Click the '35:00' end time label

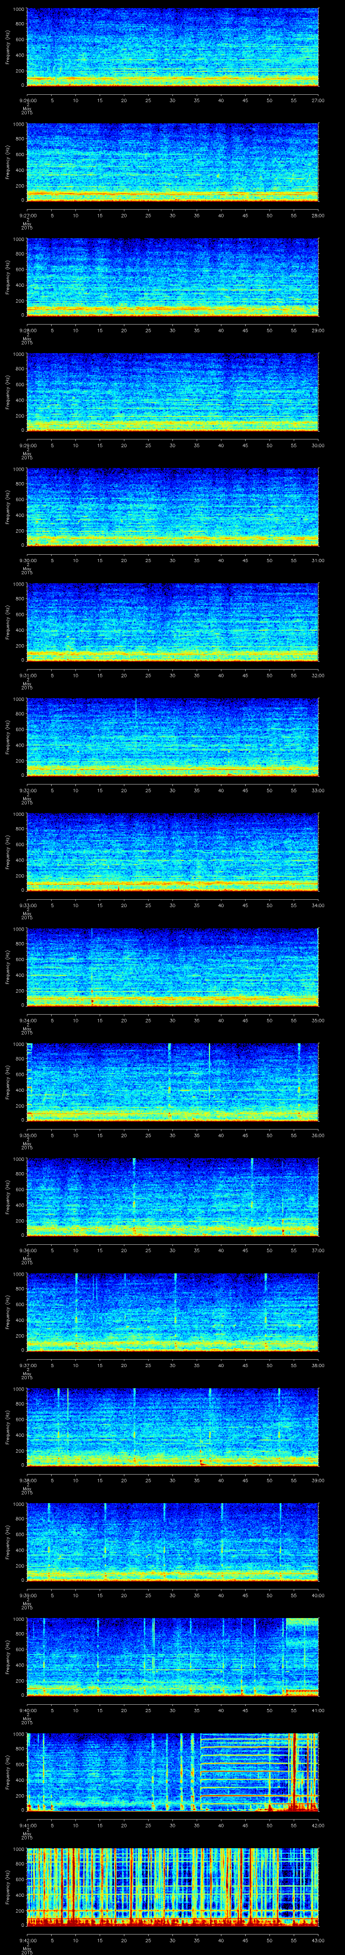coord(318,1021)
